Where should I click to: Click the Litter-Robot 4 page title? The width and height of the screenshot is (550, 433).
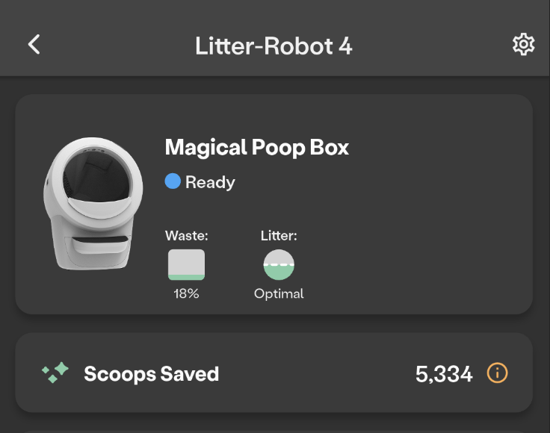274,46
